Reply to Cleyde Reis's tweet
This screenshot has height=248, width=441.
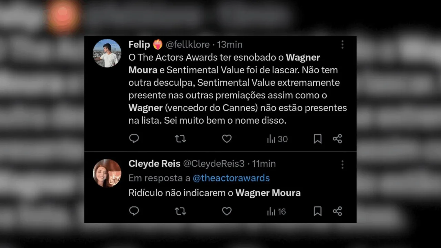click(x=134, y=211)
